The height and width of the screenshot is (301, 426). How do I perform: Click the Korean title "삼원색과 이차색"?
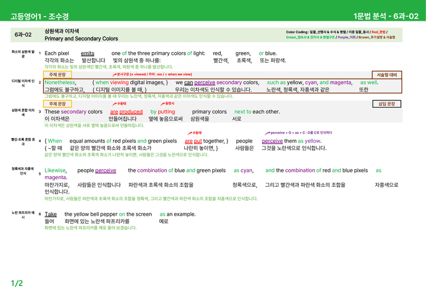(62, 31)
